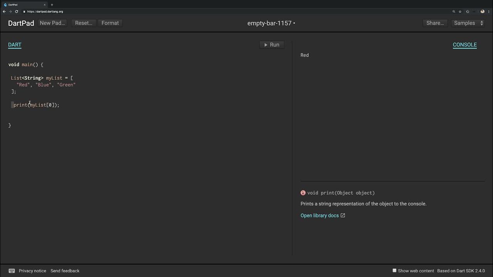Bookmark this page with the star icon
This screenshot has height=277, width=493.
point(460,12)
